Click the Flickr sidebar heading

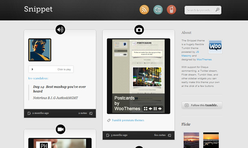[x=186, y=124]
